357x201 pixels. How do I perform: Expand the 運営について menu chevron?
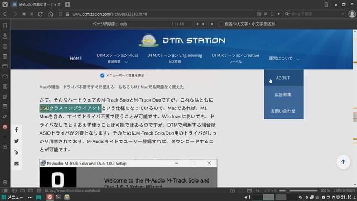tap(298, 59)
